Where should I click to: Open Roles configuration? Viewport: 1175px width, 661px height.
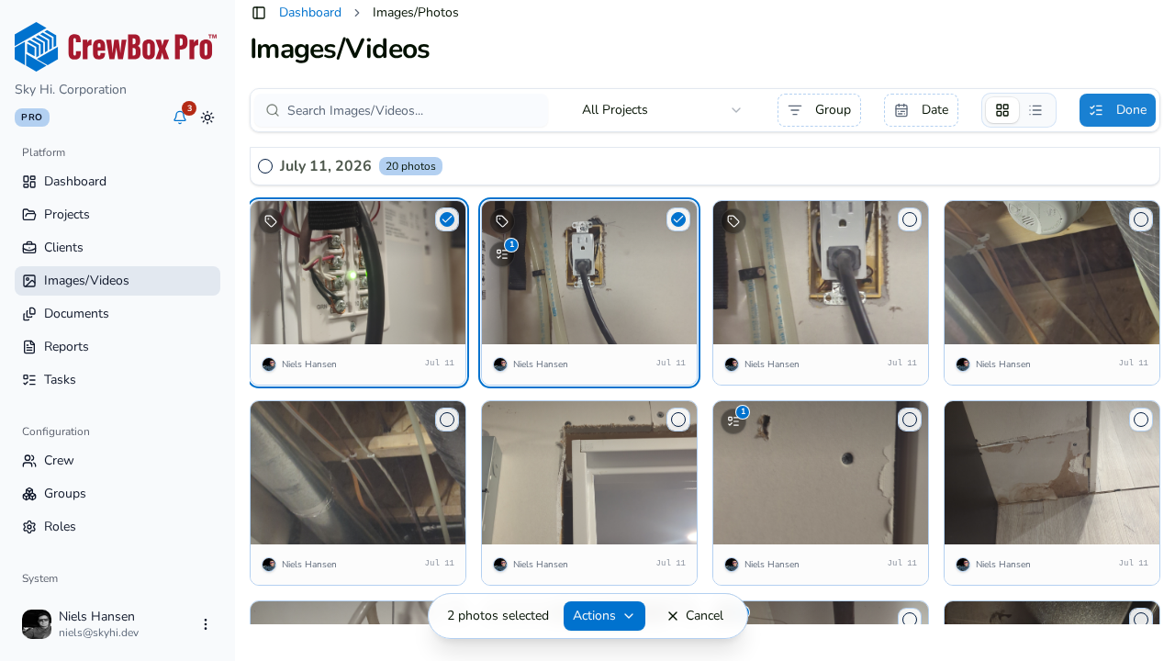(117, 527)
